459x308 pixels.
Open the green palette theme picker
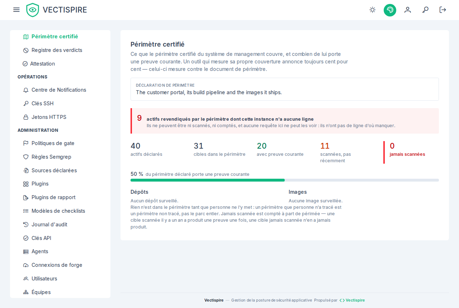pos(390,10)
